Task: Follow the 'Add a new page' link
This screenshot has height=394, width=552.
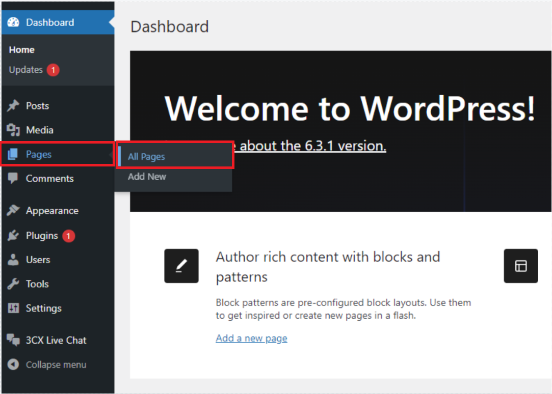Action: tap(251, 338)
